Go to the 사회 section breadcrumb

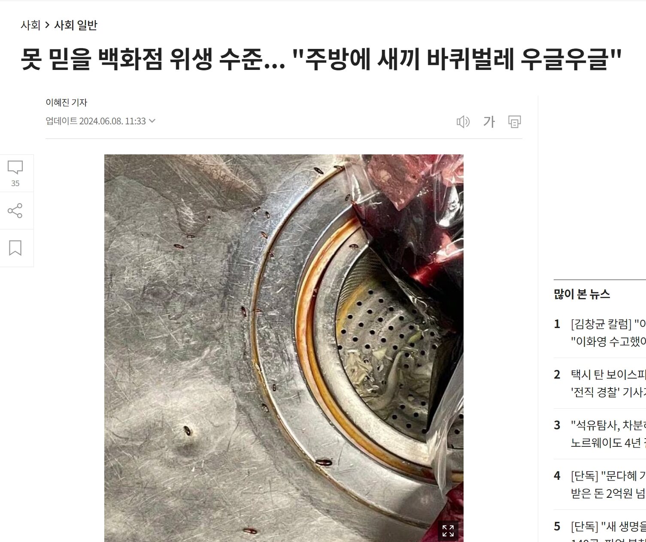click(x=30, y=25)
